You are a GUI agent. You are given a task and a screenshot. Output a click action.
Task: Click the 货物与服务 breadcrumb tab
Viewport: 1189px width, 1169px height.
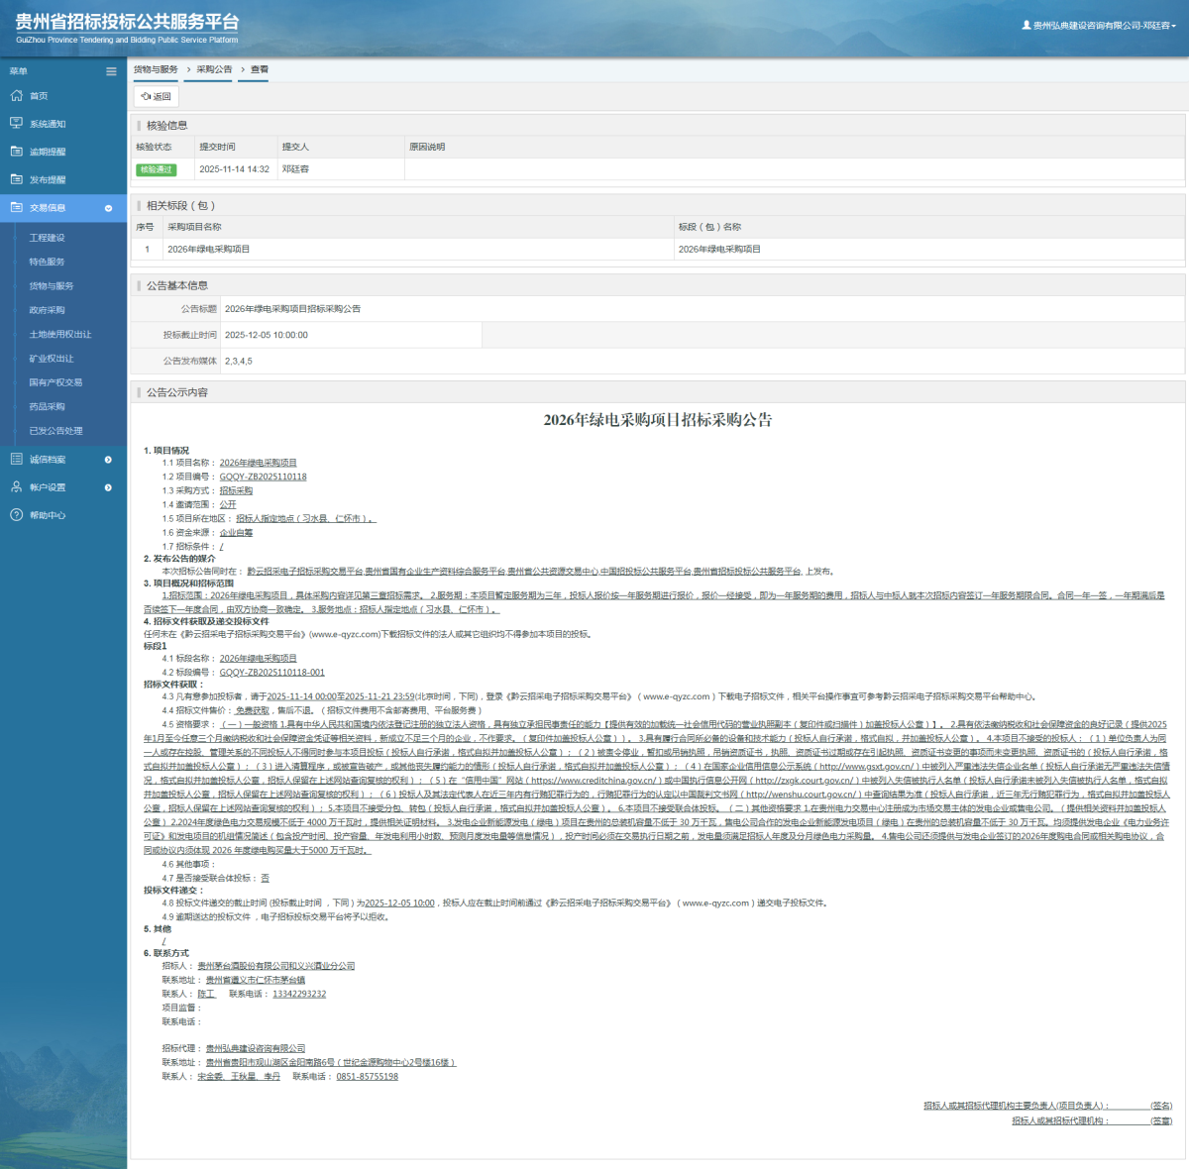click(156, 69)
